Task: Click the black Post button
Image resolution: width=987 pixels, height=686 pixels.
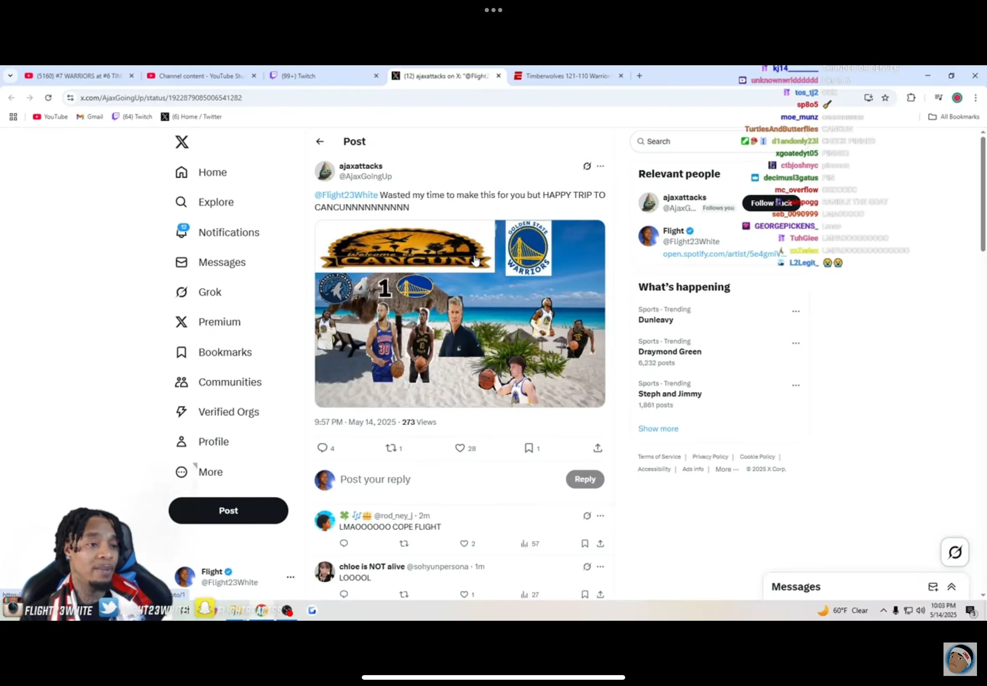Action: click(x=228, y=511)
